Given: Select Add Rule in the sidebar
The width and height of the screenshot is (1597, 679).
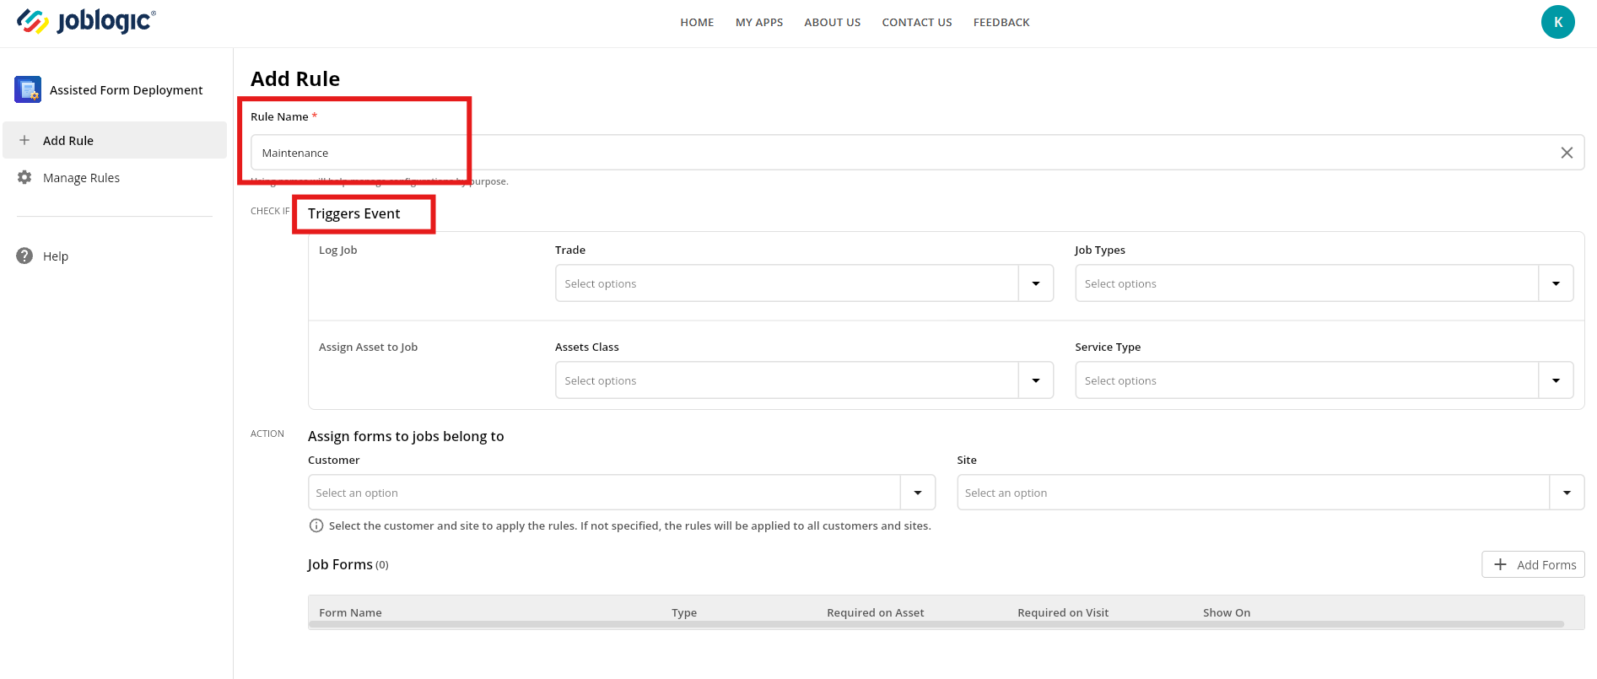Looking at the screenshot, I should click(115, 140).
